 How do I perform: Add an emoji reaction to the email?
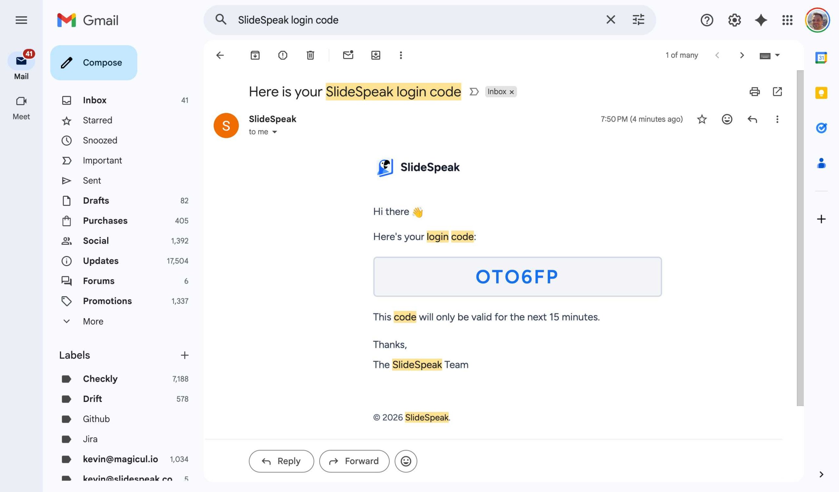coord(727,119)
